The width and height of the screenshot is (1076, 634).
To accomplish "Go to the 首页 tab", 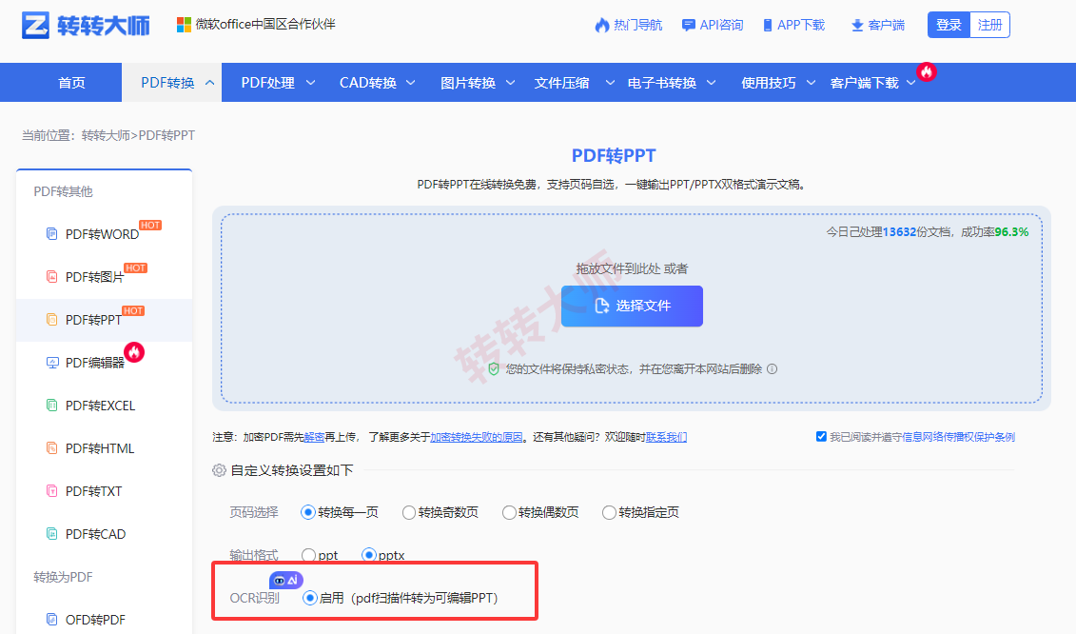I will pyautogui.click(x=71, y=83).
